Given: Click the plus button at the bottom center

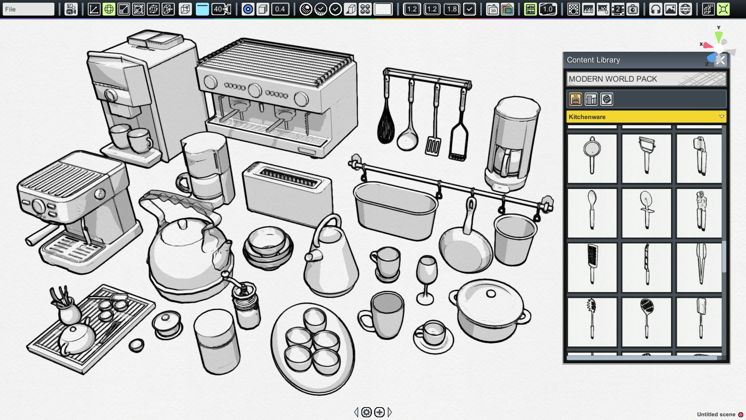Looking at the screenshot, I should [x=379, y=412].
